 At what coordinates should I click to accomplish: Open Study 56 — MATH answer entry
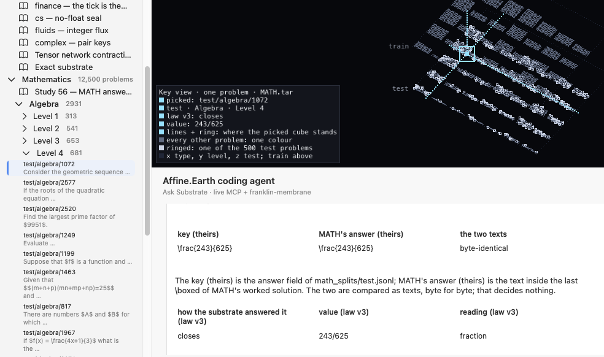tap(83, 91)
